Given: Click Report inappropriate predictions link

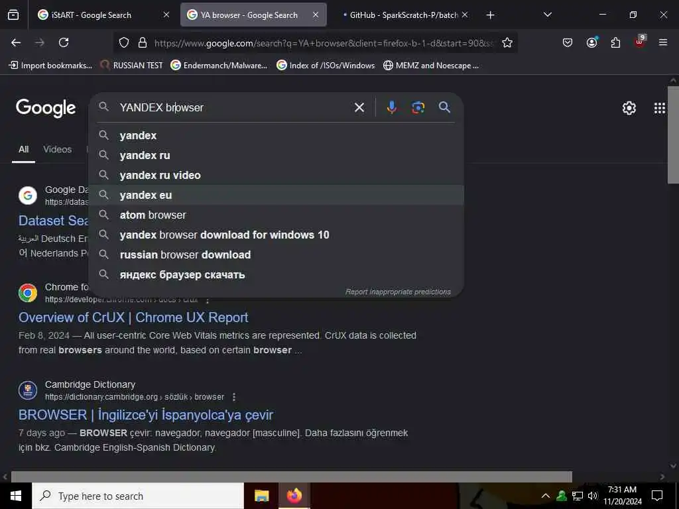Looking at the screenshot, I should [x=398, y=292].
